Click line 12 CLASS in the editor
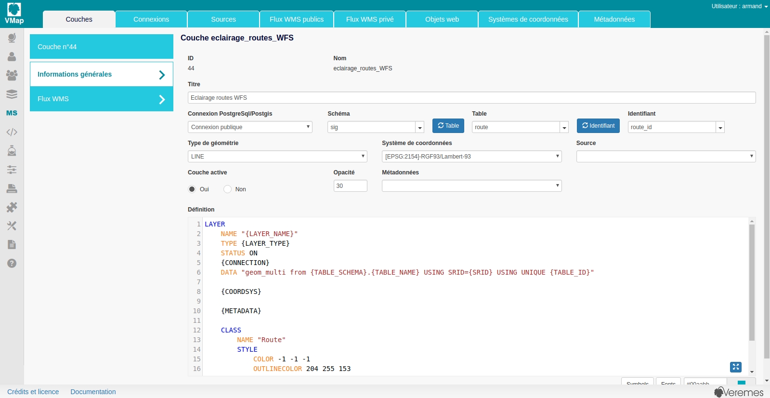The width and height of the screenshot is (770, 398). pyautogui.click(x=231, y=330)
